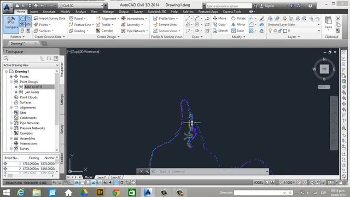Screen dimensions: 350x197
Task: Click the Paste clipboard button
Action: click(x=328, y=23)
